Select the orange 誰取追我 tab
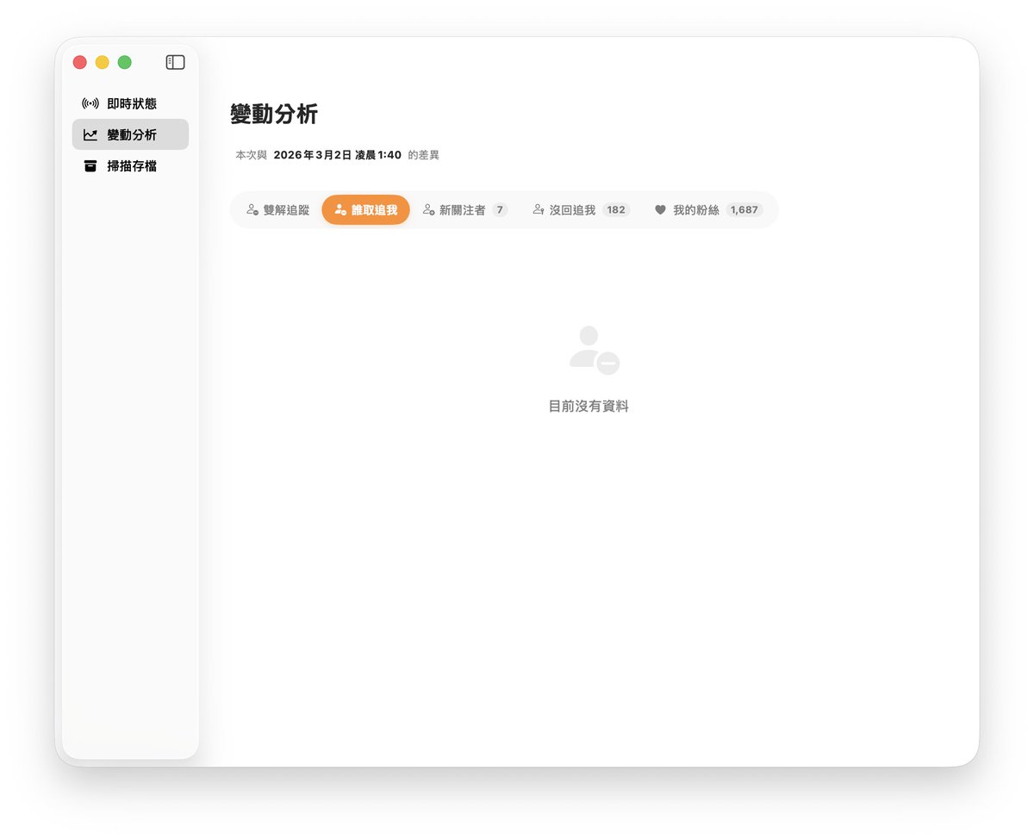 point(366,209)
